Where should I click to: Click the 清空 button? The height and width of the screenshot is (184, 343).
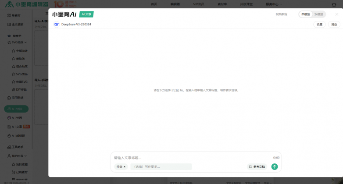[334, 25]
